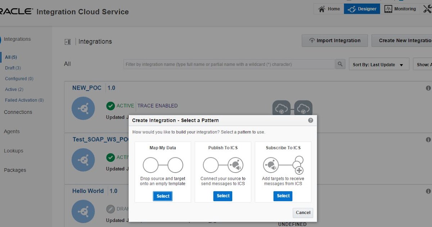The width and height of the screenshot is (432, 227).
Task: Click the NEW_POC blue integration avatar icon
Action: 83,108
